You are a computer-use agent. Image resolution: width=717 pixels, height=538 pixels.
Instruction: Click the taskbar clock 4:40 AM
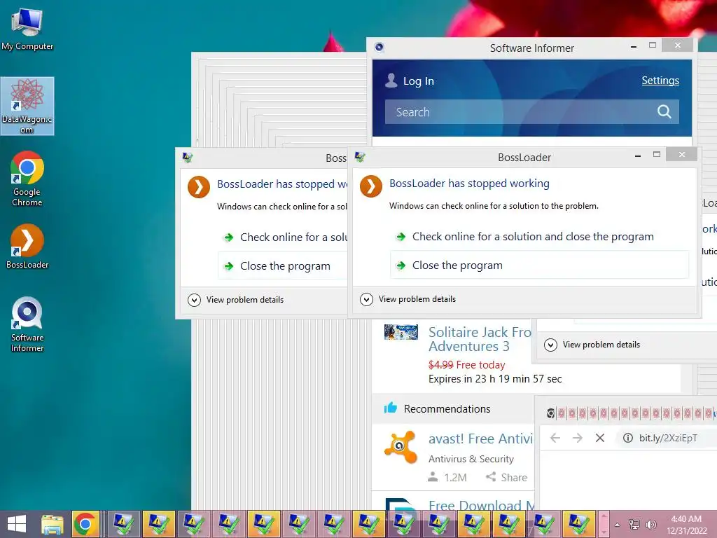pyautogui.click(x=686, y=524)
